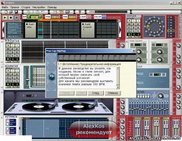The image size is (182, 141).
Task: Click the fit-width arrows toolbar icon
Action: point(55,12)
